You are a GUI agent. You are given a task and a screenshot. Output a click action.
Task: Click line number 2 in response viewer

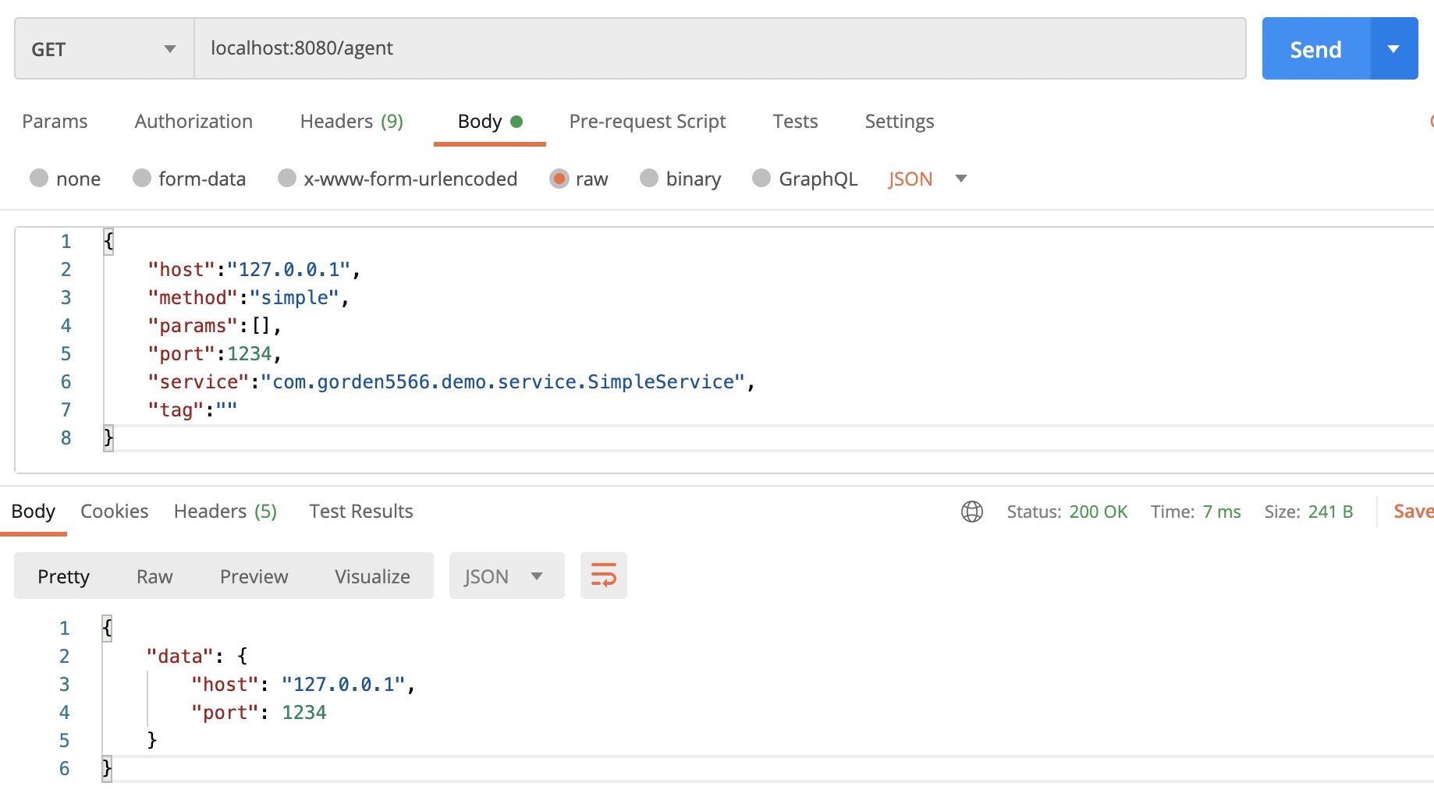[64, 657]
